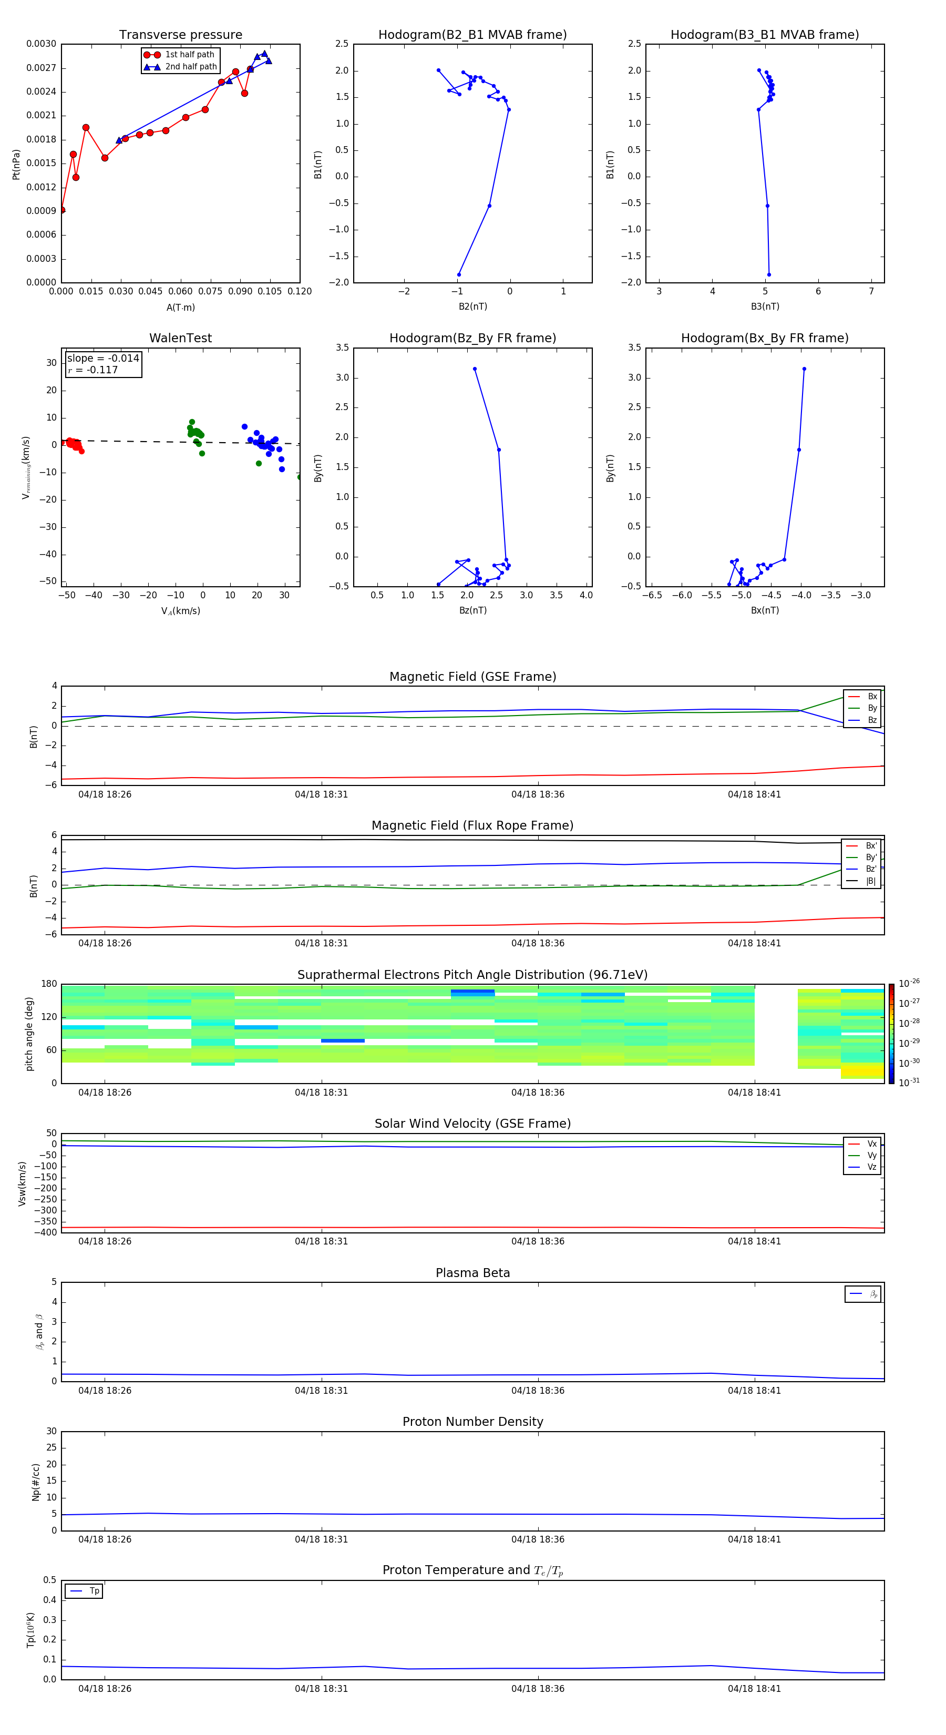Click the "WalenTest" plot title
The height and width of the screenshot is (1735, 946).
point(180,338)
